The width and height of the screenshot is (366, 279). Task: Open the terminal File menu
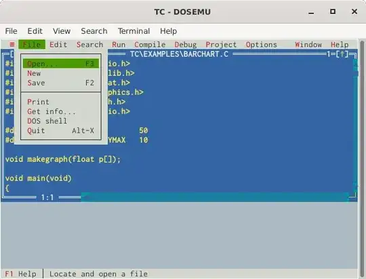click(11, 31)
